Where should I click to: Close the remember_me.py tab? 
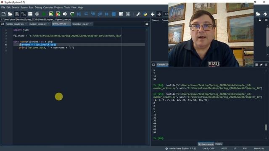point(91,24)
